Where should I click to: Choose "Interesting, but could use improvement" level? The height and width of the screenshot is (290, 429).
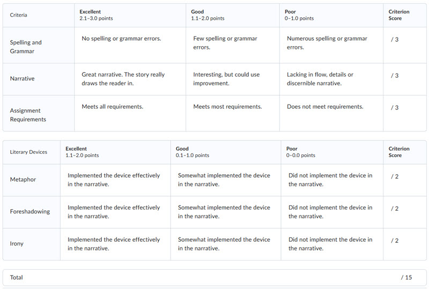pos(232,79)
